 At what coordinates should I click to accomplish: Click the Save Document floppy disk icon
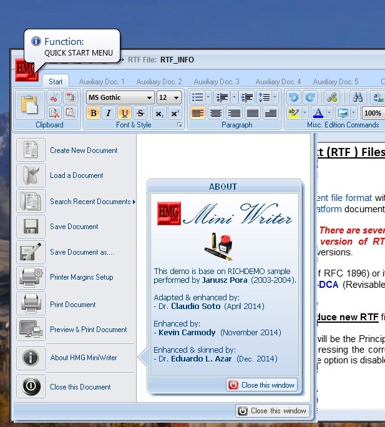[x=31, y=227]
